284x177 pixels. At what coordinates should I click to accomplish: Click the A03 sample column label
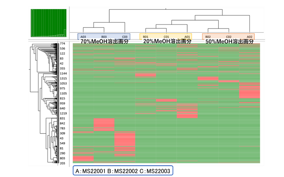tap(83, 37)
